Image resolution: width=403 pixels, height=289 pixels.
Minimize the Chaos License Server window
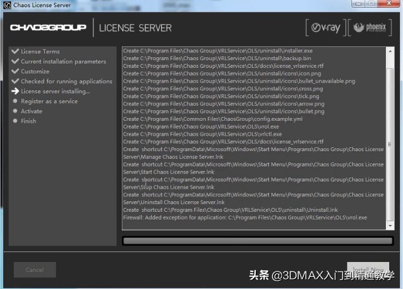tap(358, 4)
